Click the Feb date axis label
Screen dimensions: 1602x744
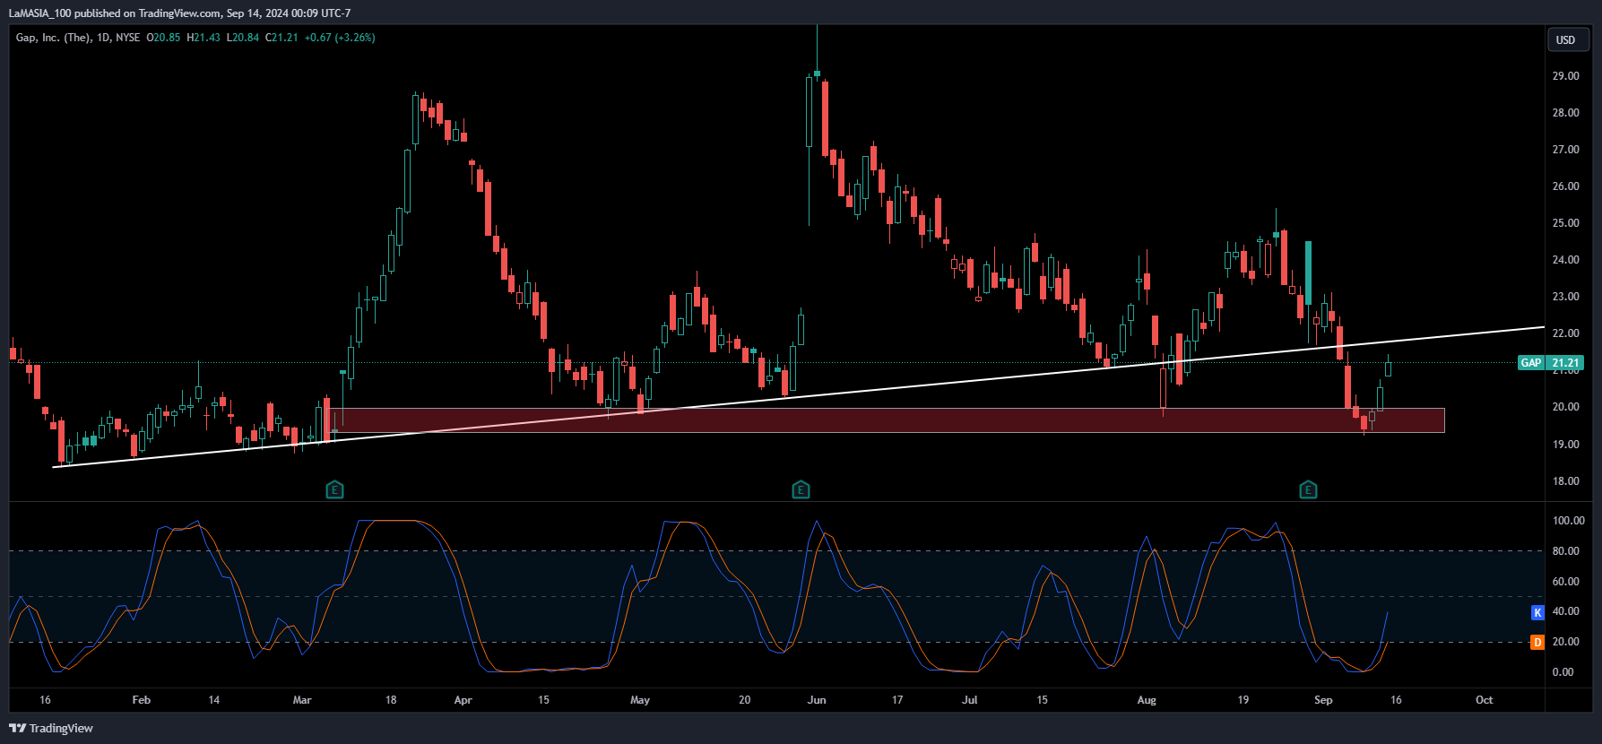[x=142, y=700]
